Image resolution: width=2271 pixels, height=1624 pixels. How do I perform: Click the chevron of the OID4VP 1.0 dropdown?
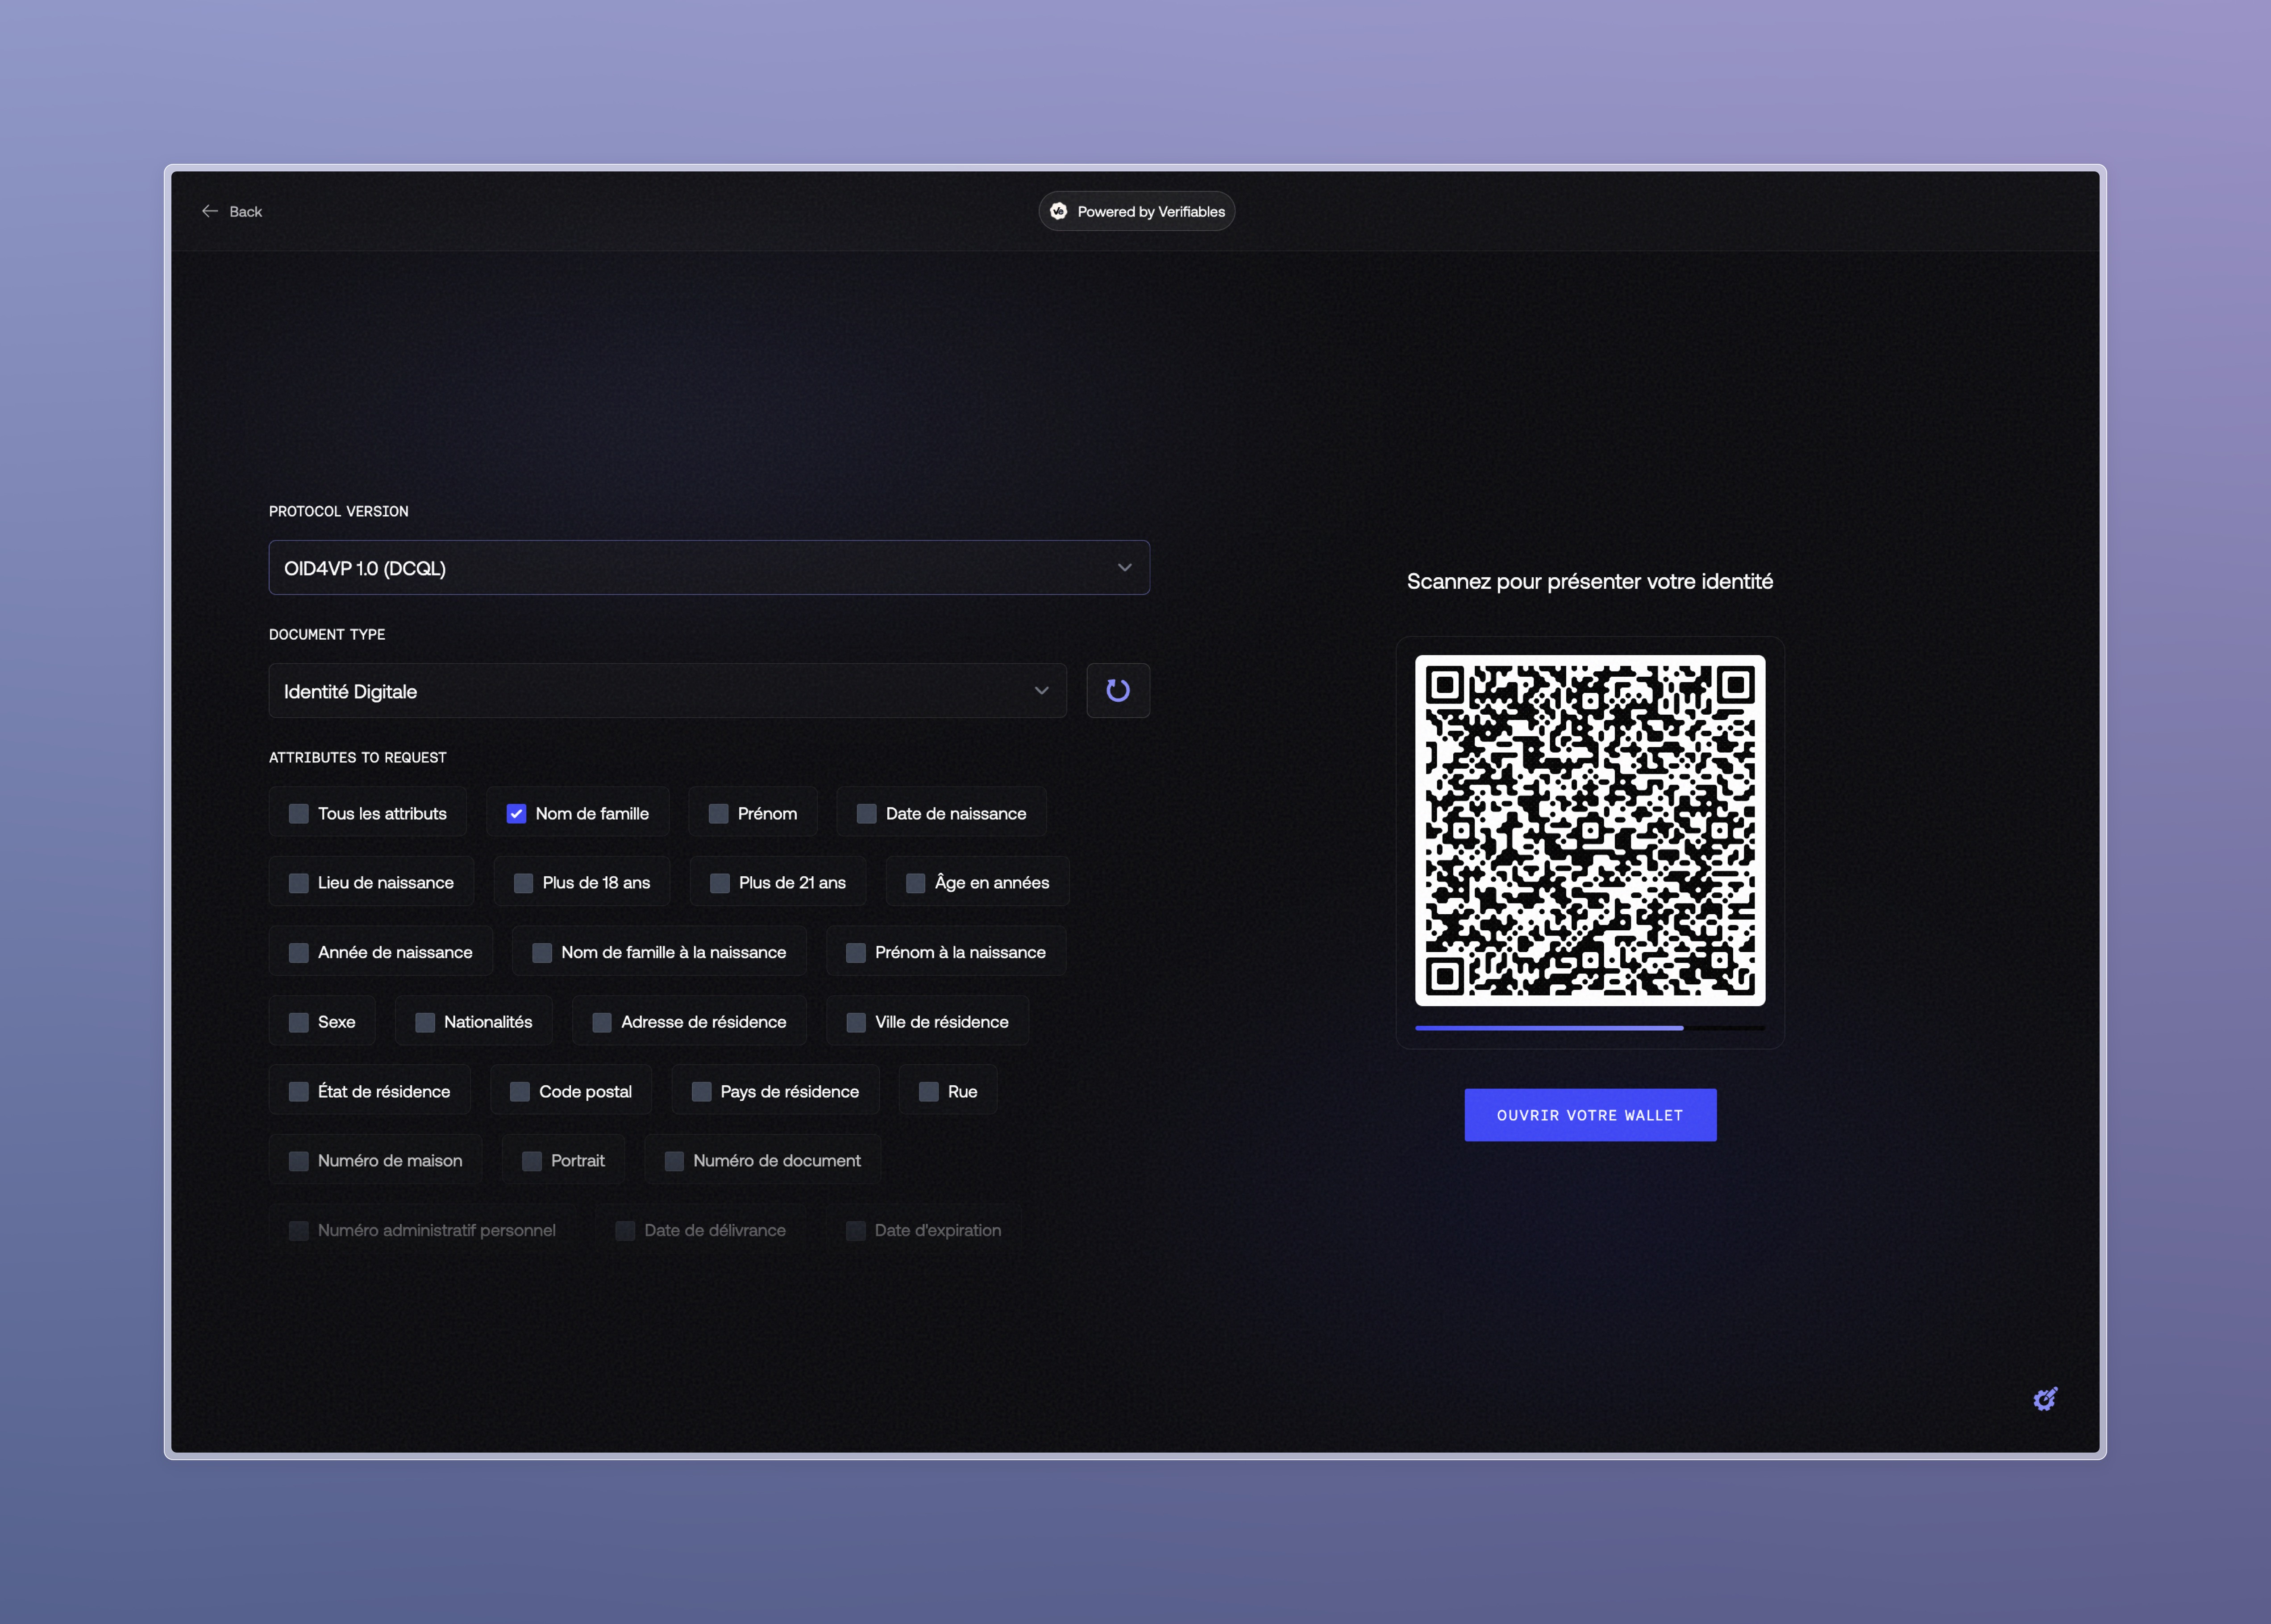point(1125,568)
